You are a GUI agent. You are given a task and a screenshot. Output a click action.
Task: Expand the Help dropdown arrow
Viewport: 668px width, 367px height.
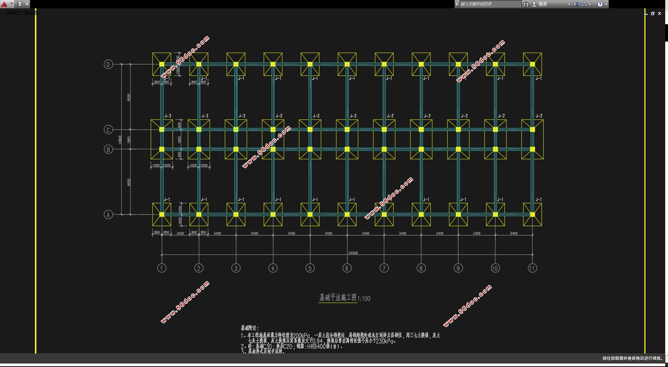(606, 4)
